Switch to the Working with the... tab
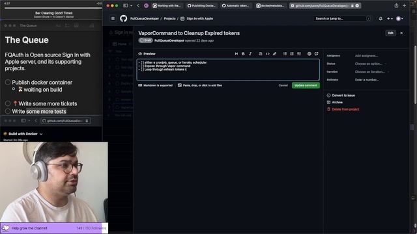Image resolution: width=417 pixels, height=234 pixels. pyautogui.click(x=167, y=6)
